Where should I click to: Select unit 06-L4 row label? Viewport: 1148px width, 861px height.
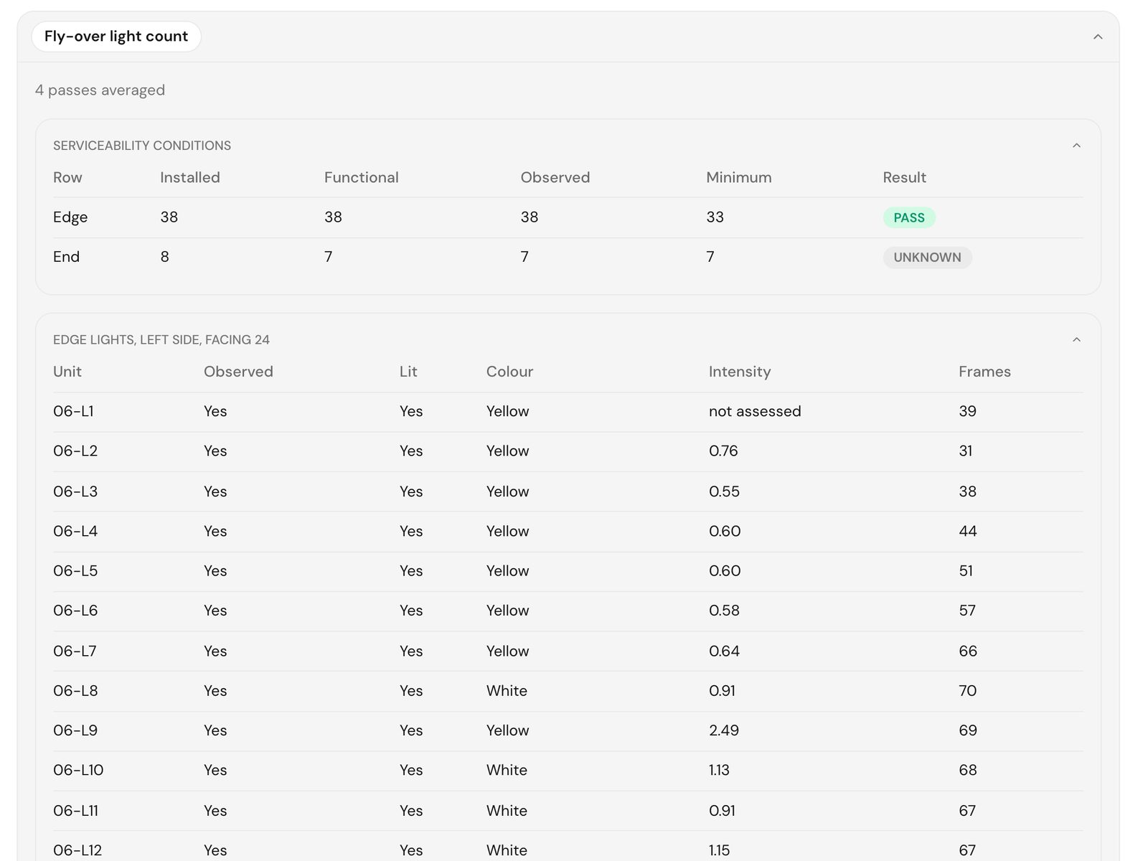pyautogui.click(x=75, y=531)
